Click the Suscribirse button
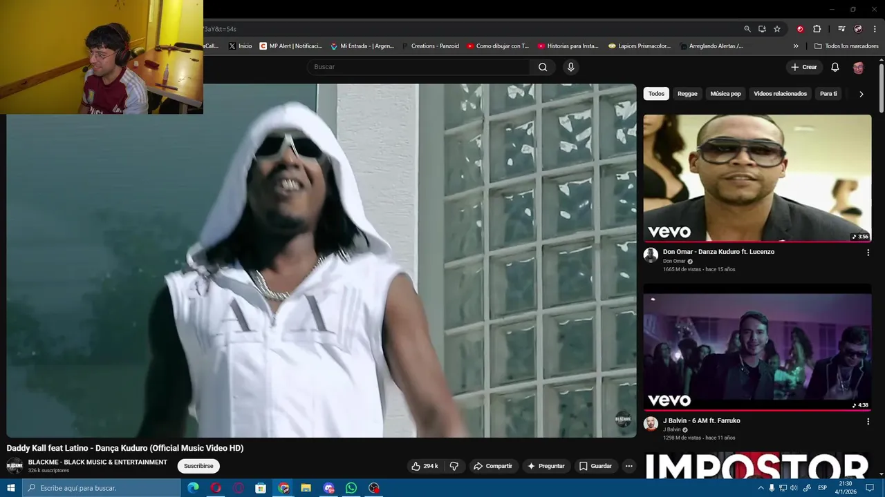Image resolution: width=885 pixels, height=497 pixels. pyautogui.click(x=198, y=466)
